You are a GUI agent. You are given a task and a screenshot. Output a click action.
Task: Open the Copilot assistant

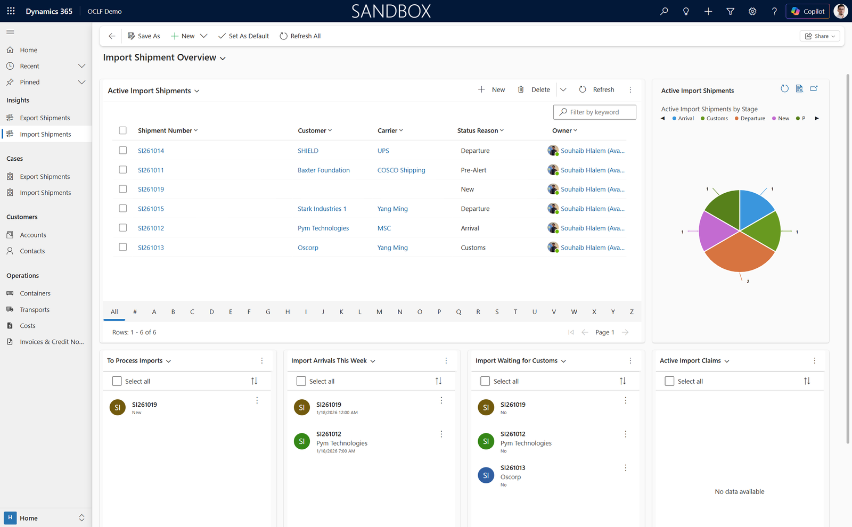807,11
